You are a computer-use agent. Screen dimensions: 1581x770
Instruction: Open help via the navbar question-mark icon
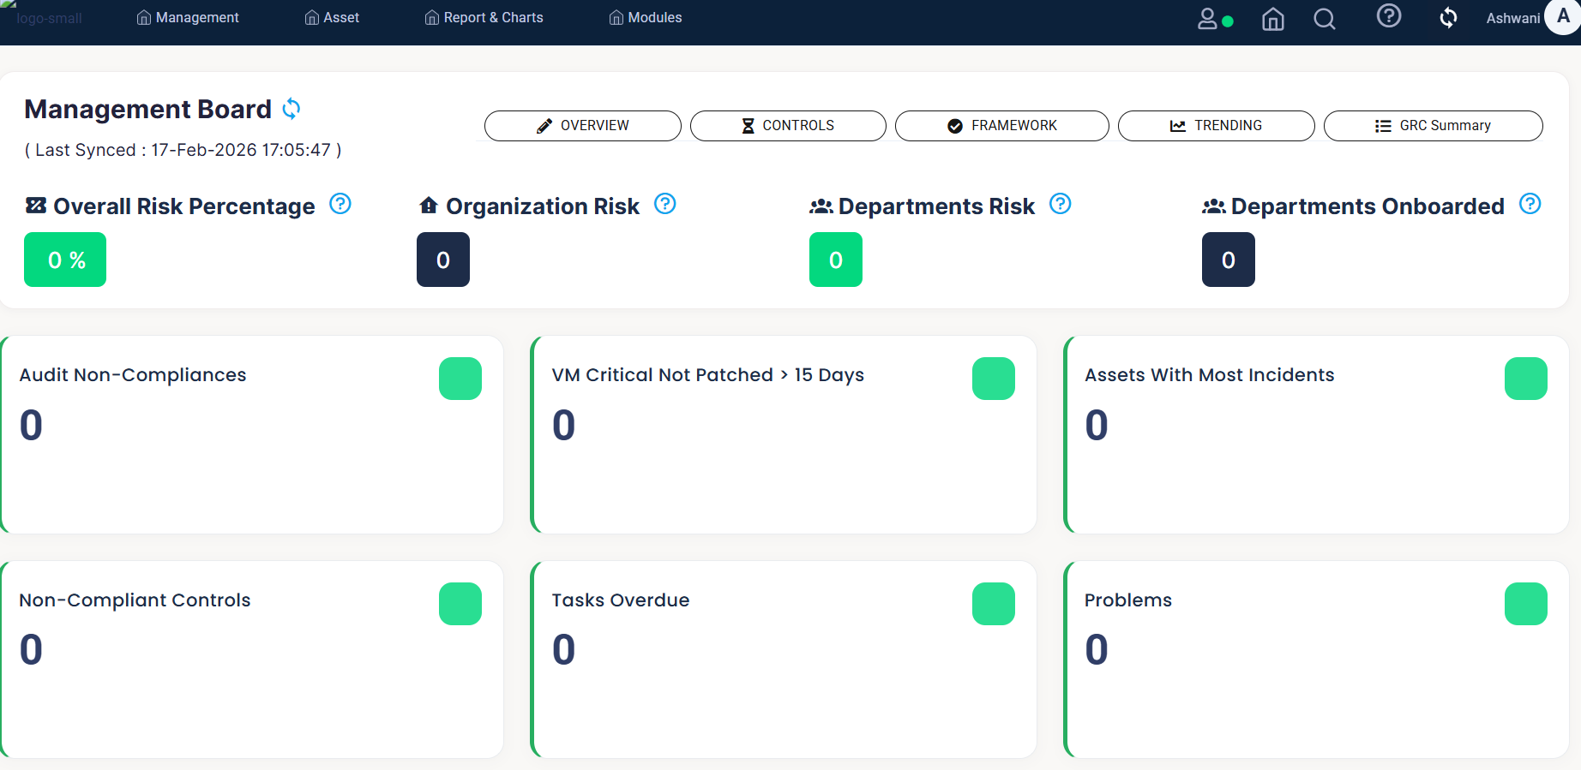(1389, 15)
